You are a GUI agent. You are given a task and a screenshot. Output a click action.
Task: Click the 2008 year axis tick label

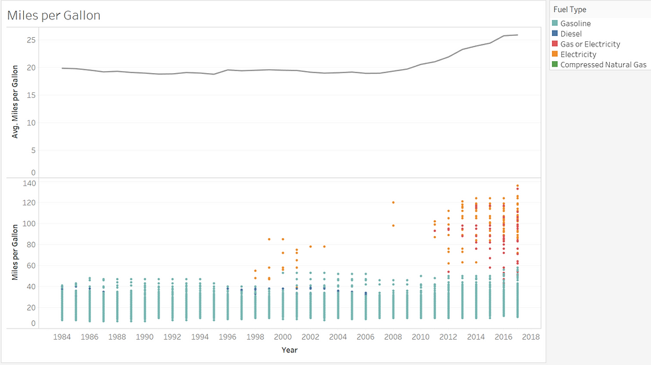tap(393, 336)
